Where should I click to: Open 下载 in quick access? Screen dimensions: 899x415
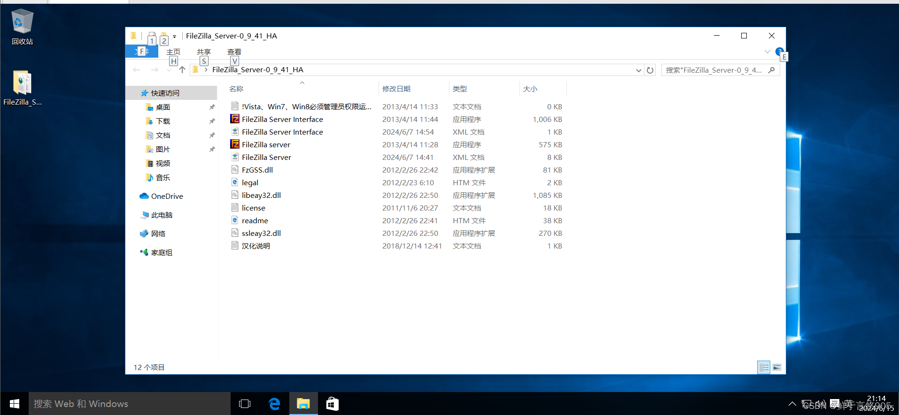[x=163, y=121]
